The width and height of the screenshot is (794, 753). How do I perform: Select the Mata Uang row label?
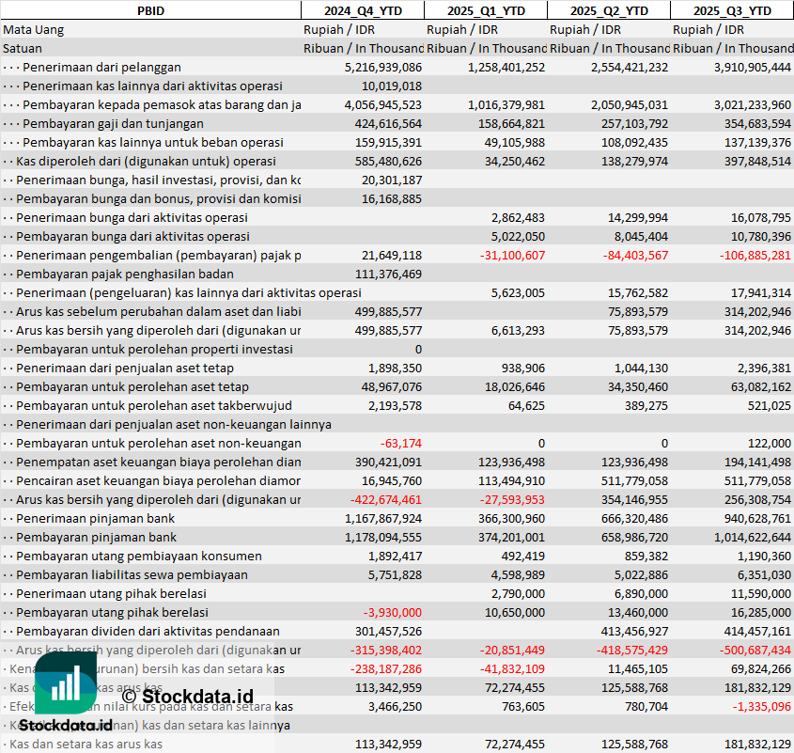tap(34, 29)
